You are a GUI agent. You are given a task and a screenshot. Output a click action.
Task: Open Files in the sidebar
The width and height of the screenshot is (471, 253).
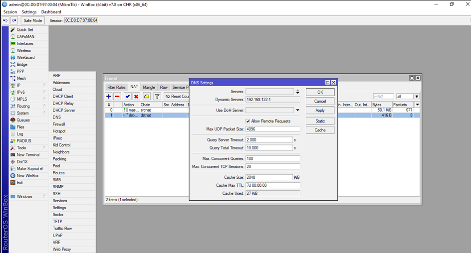(x=20, y=127)
